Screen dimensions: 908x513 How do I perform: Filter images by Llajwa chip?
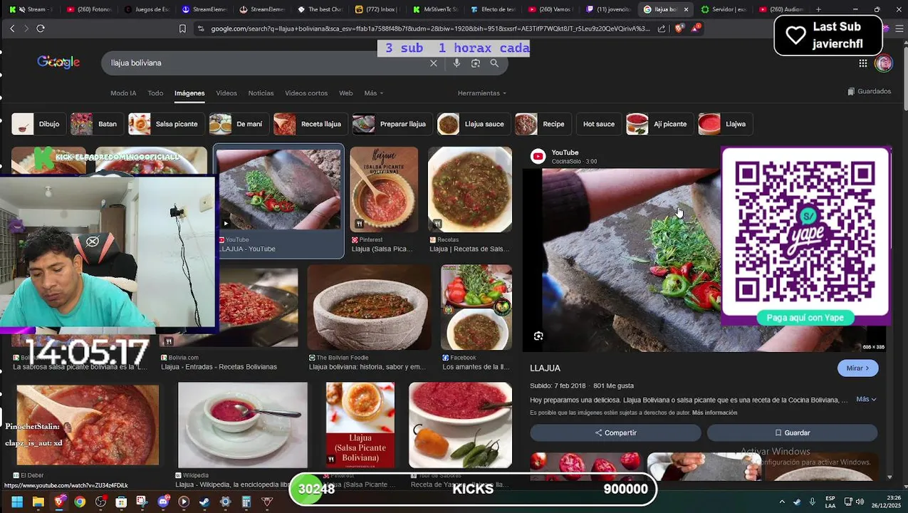pos(724,124)
